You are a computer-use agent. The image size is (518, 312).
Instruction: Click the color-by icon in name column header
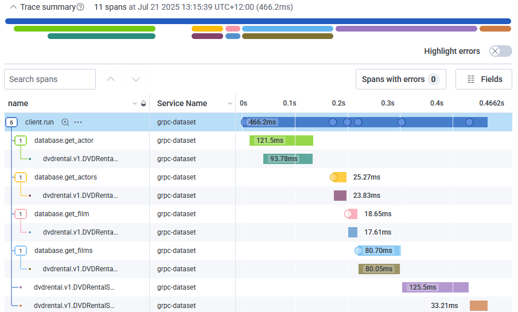[x=143, y=104]
